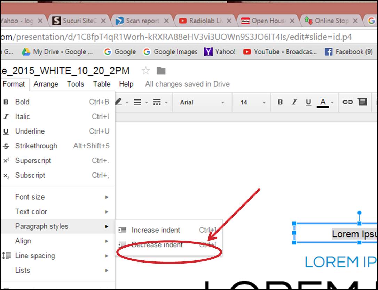Open the YouTube - Broadcast bookmark

[280, 51]
